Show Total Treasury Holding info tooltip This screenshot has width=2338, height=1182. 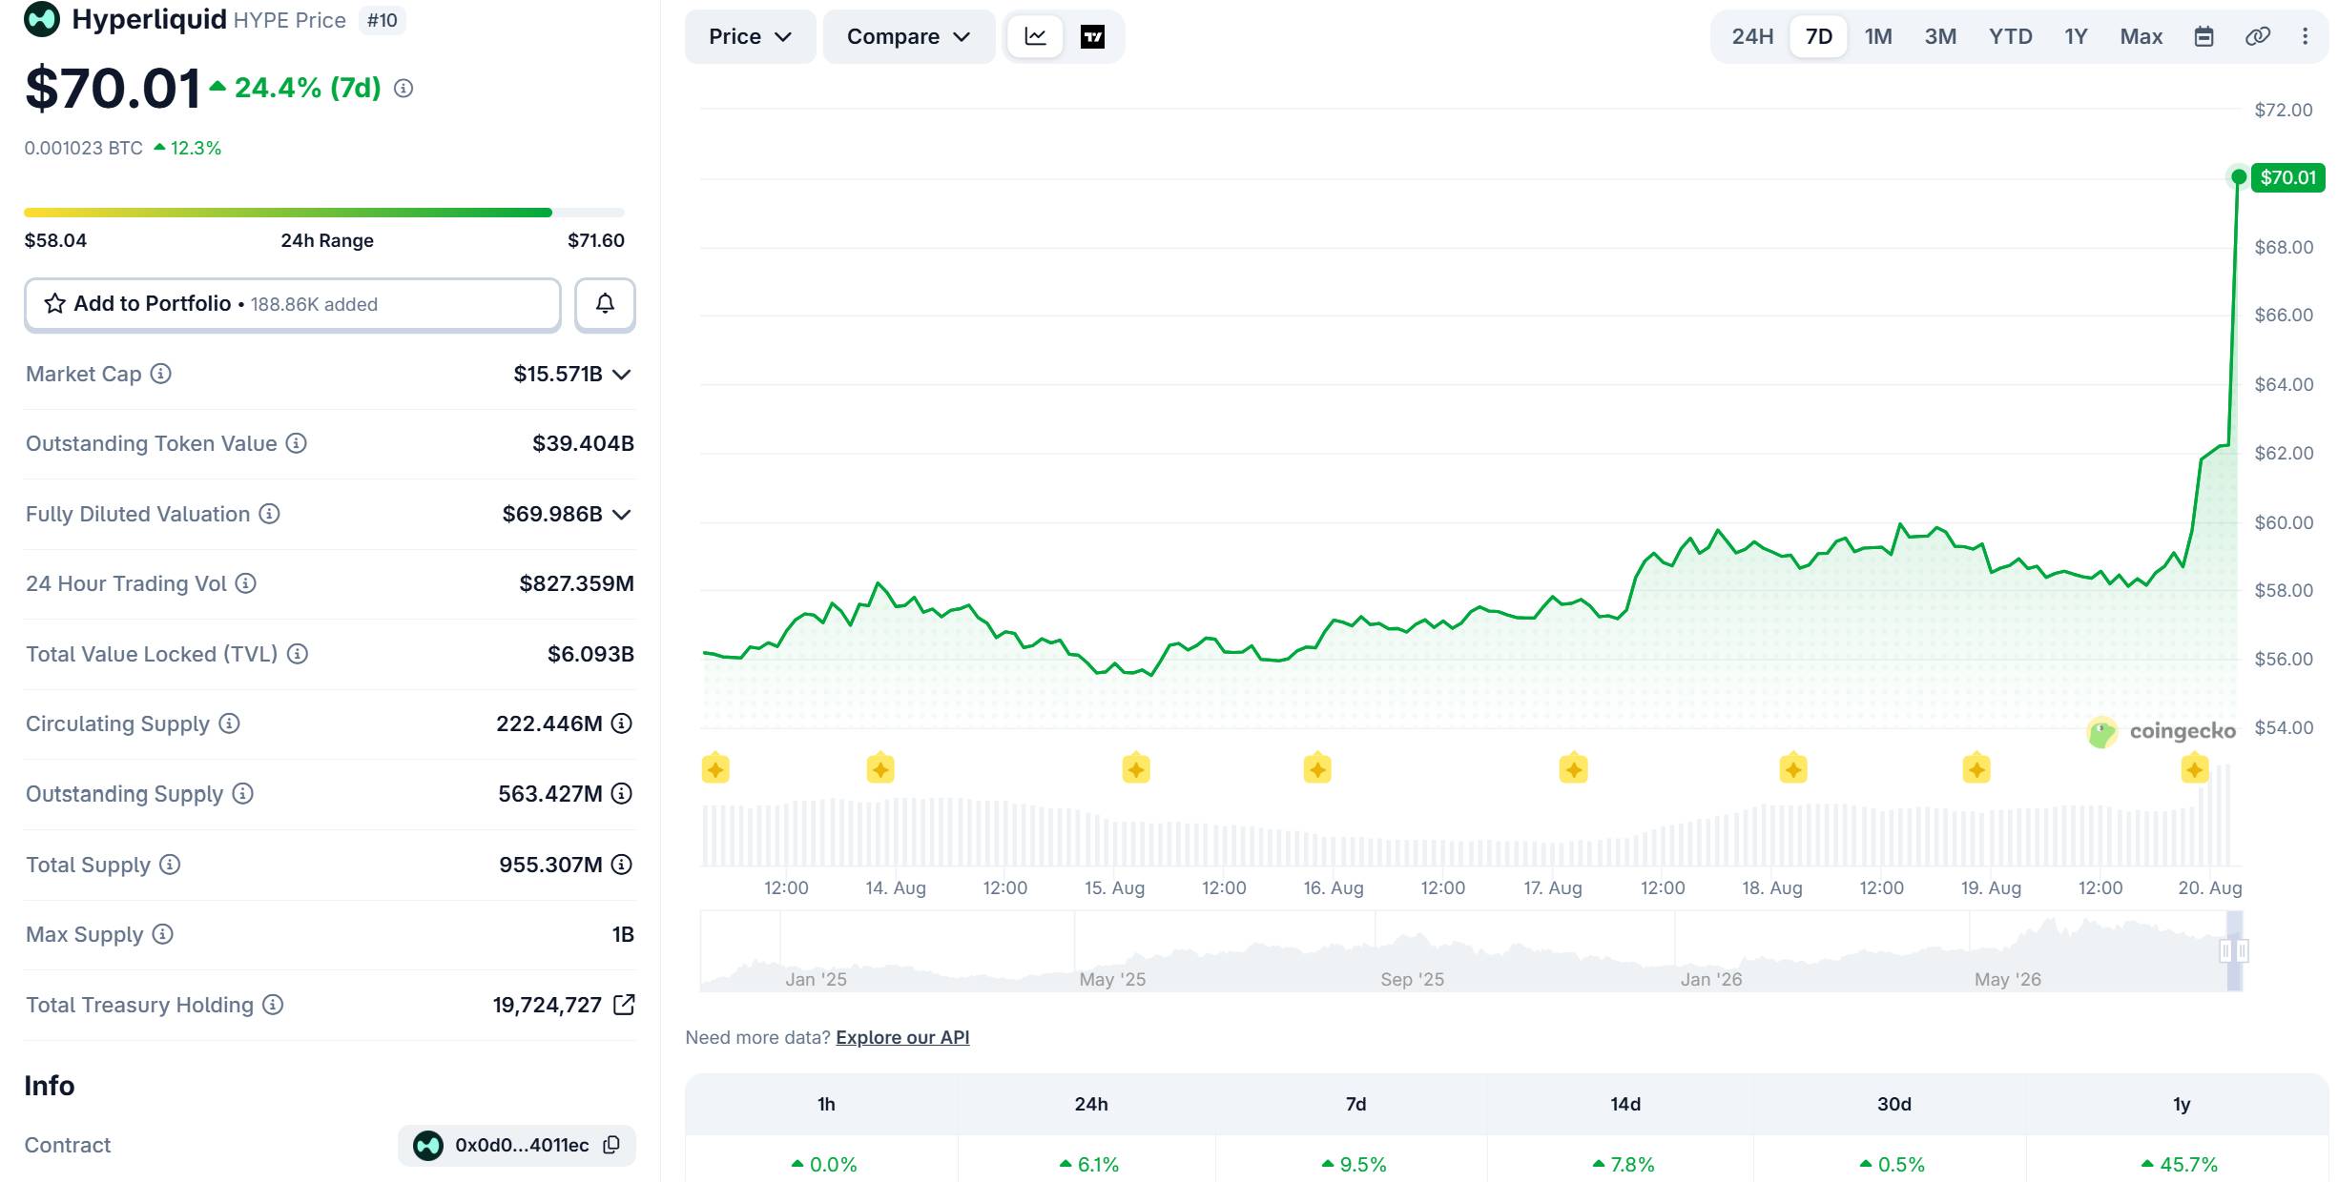pos(273,1005)
